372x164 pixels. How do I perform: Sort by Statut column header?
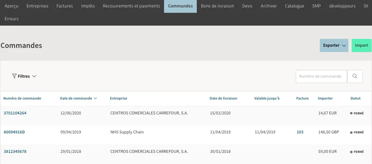[x=355, y=98]
